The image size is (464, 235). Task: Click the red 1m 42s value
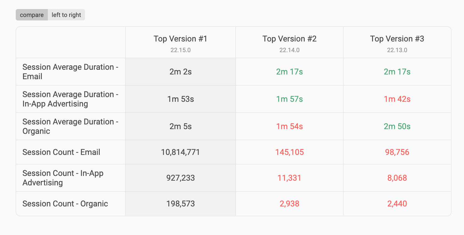click(x=397, y=99)
